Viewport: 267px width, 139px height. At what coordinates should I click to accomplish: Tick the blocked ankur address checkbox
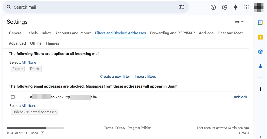click(x=13, y=97)
